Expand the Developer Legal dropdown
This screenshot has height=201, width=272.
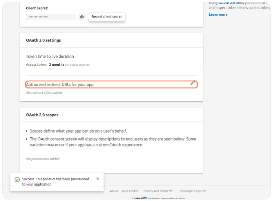(x=192, y=191)
